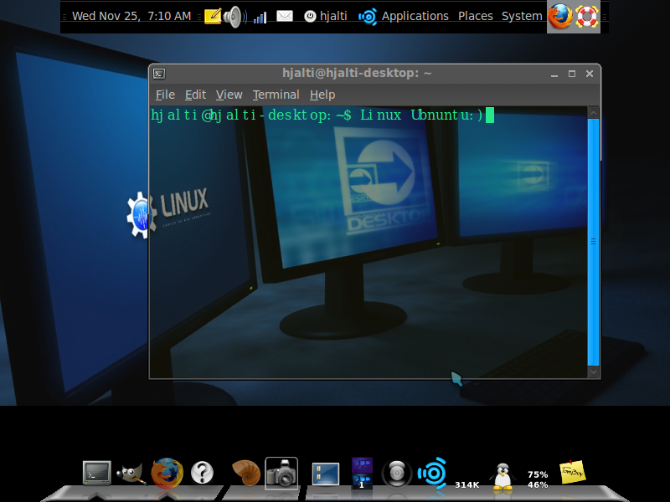The height and width of the screenshot is (502, 670).
Task: Click the help question mark dock icon
Action: pos(202,474)
